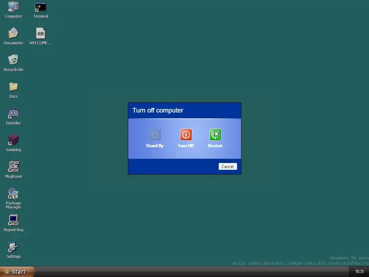This screenshot has width=369, height=277.
Task: Click the Stand By text label
Action: click(155, 146)
